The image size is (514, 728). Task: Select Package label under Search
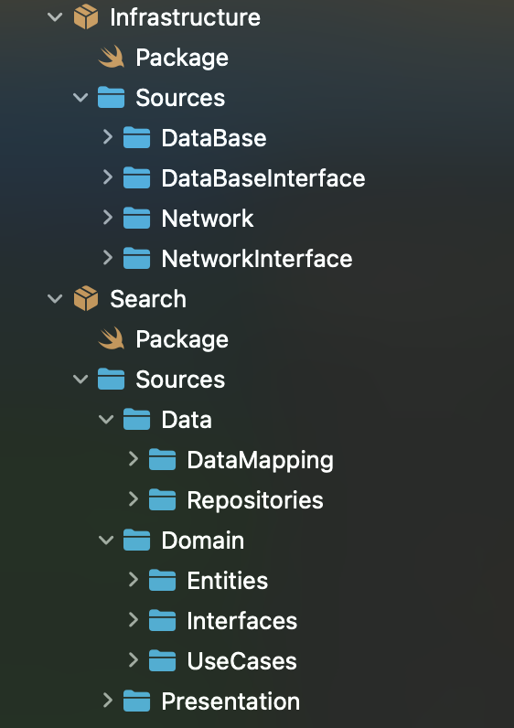pos(182,340)
